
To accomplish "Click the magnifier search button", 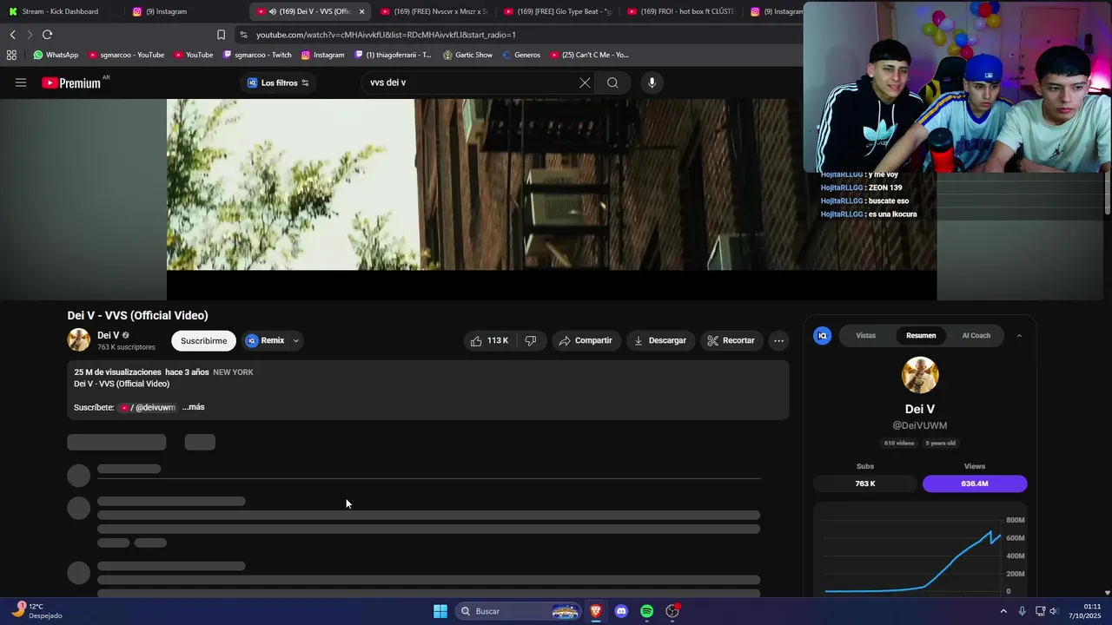I will (612, 82).
